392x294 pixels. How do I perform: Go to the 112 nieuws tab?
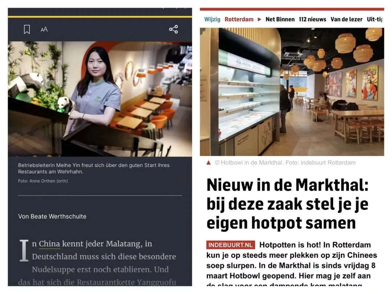point(313,19)
